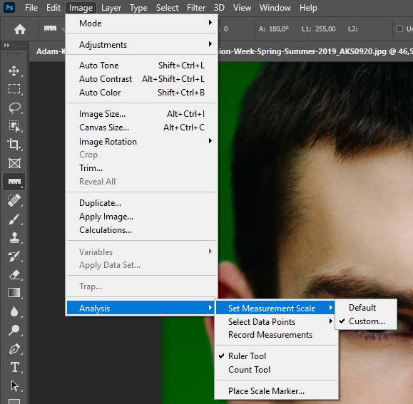Click the document tab with AKS0920.jpg

pos(316,51)
